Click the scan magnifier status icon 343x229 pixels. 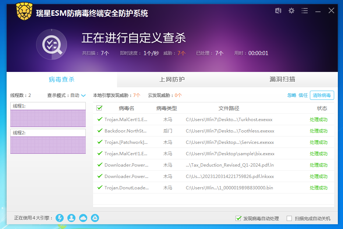[x=52, y=44]
